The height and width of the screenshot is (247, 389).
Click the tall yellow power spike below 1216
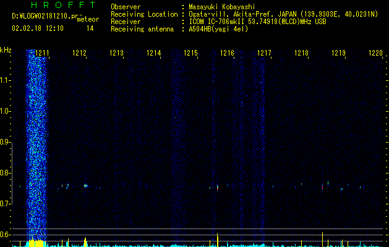(x=217, y=240)
